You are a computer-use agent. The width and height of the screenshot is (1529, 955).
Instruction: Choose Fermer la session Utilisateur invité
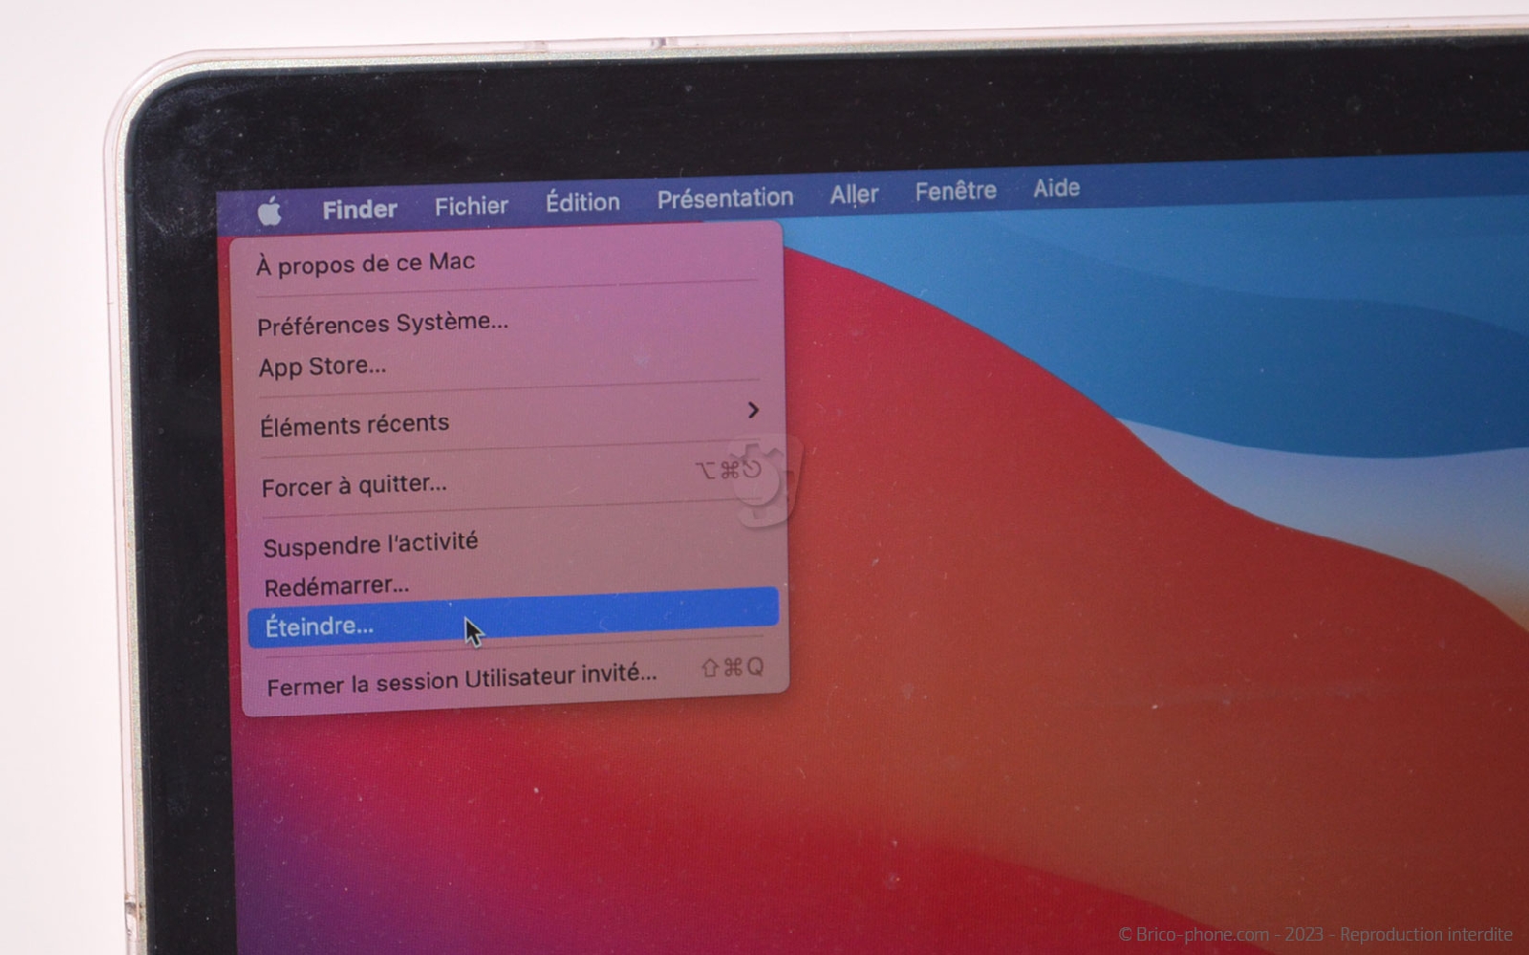tap(462, 680)
